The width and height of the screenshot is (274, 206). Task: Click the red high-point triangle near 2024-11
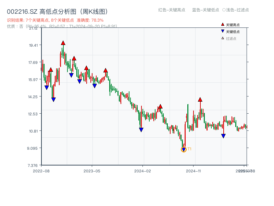pos(200,100)
